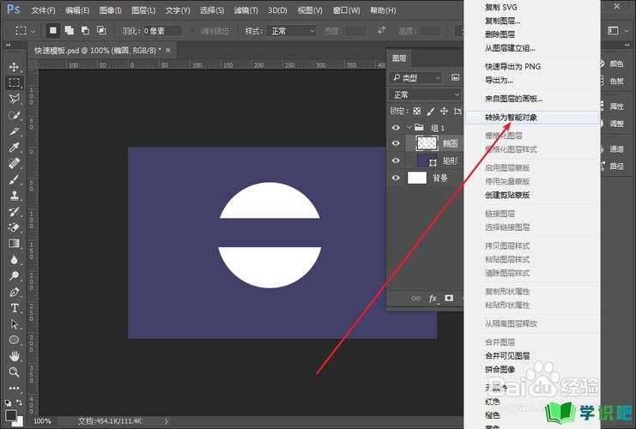Click the foreground color swatch

[10, 415]
